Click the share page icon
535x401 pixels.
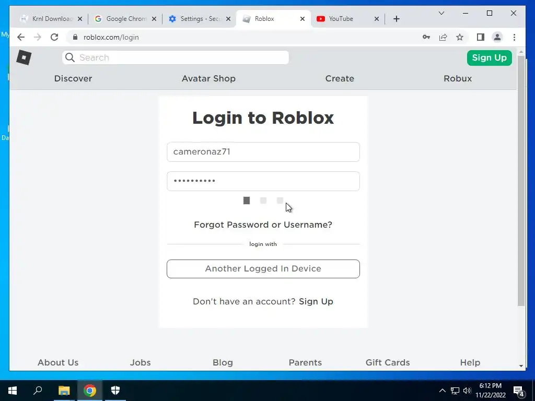(x=443, y=37)
